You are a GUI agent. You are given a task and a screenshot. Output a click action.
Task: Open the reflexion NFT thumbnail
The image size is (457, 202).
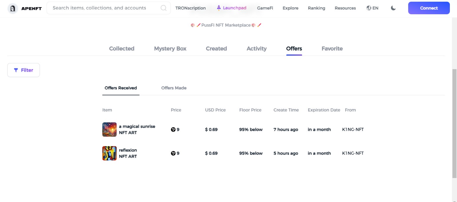[109, 153]
